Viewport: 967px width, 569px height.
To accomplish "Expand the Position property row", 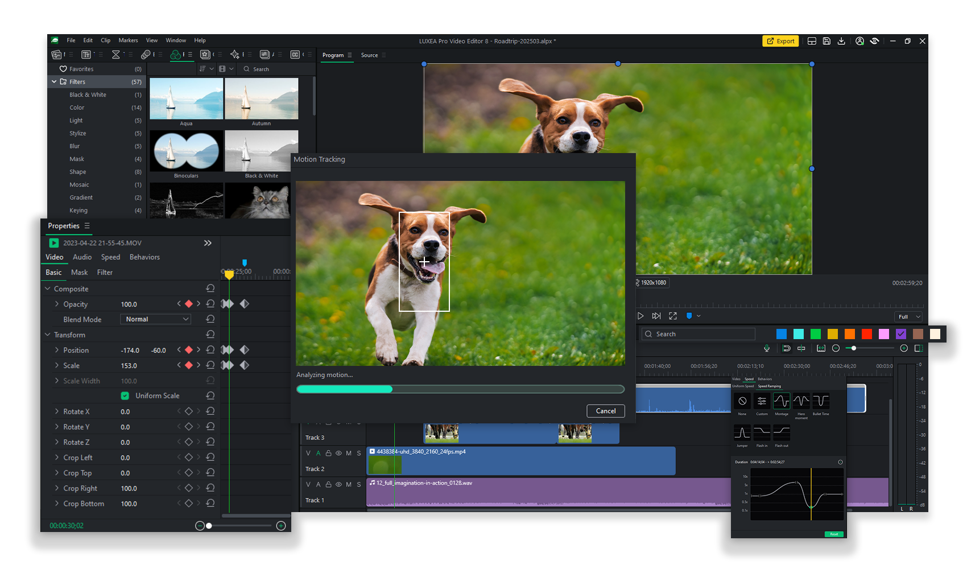I will 57,350.
